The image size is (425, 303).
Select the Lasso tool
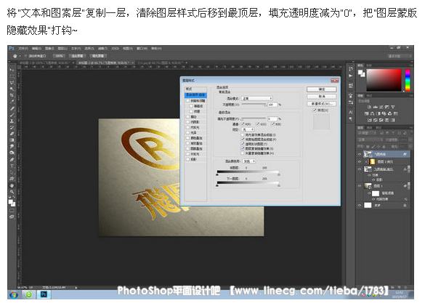(x=12, y=82)
